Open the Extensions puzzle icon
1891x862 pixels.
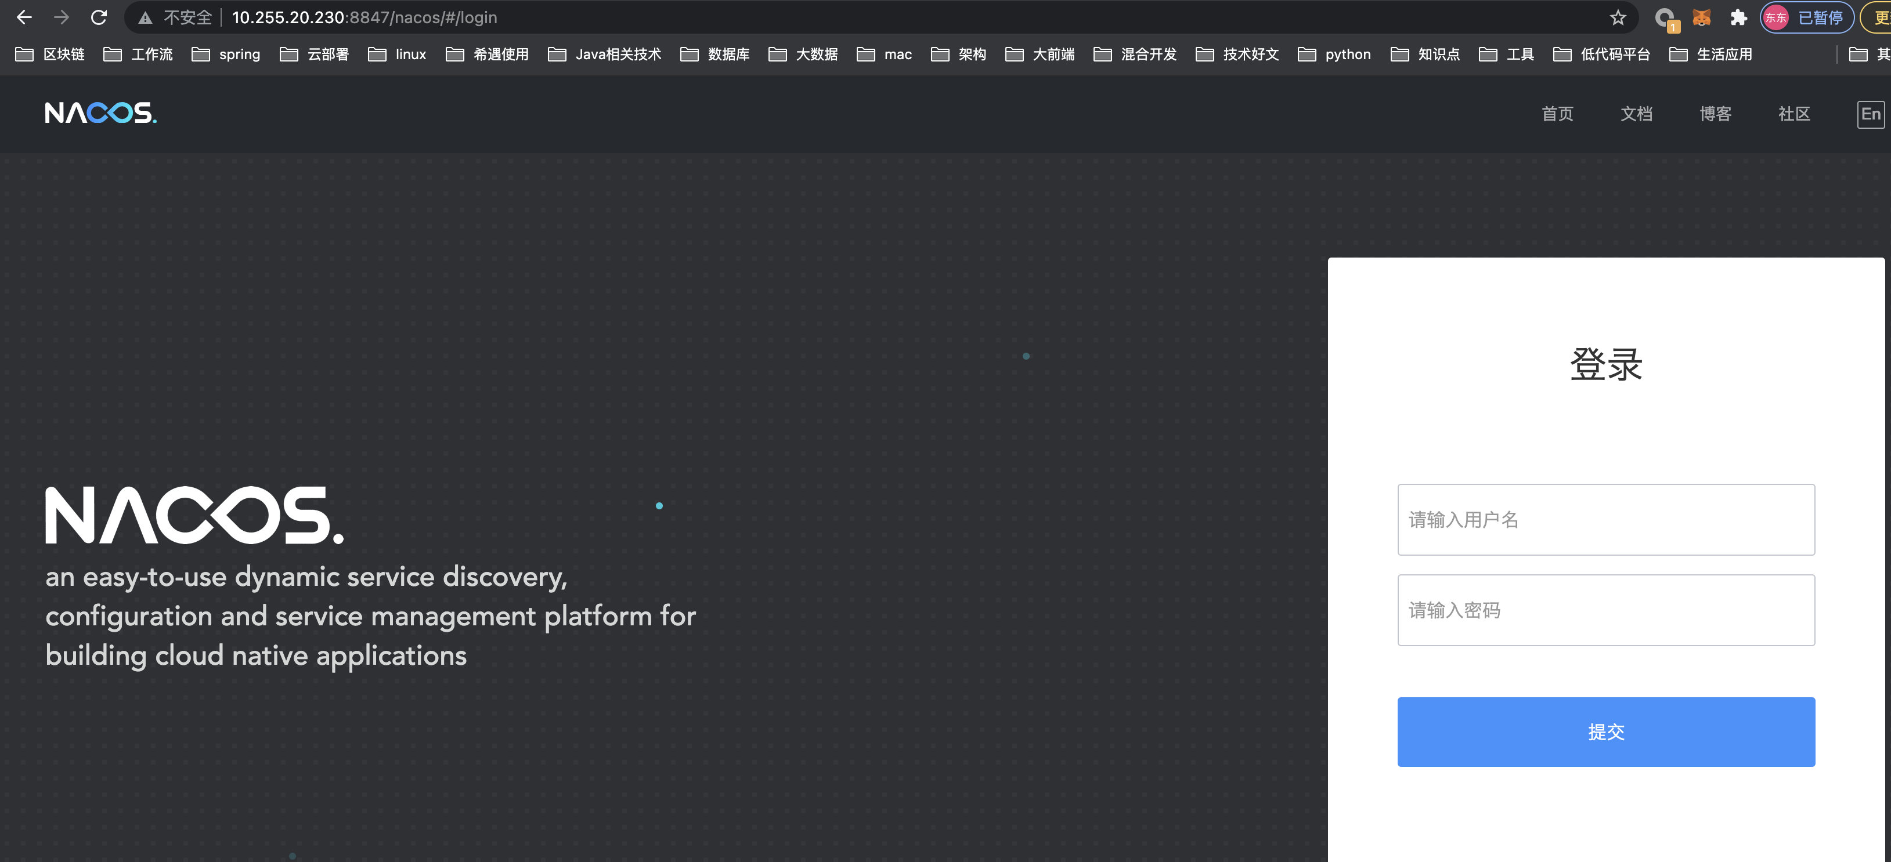click(x=1738, y=17)
